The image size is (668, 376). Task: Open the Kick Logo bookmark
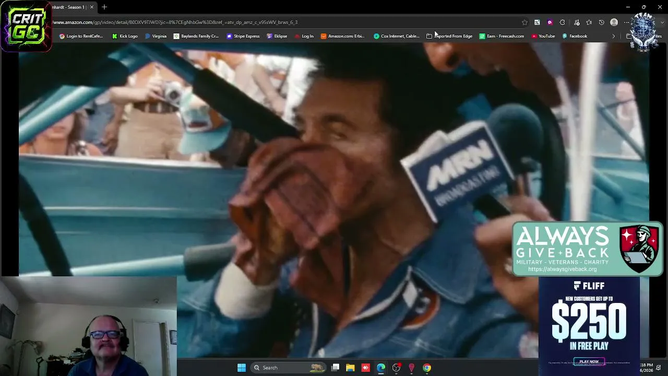pos(125,36)
